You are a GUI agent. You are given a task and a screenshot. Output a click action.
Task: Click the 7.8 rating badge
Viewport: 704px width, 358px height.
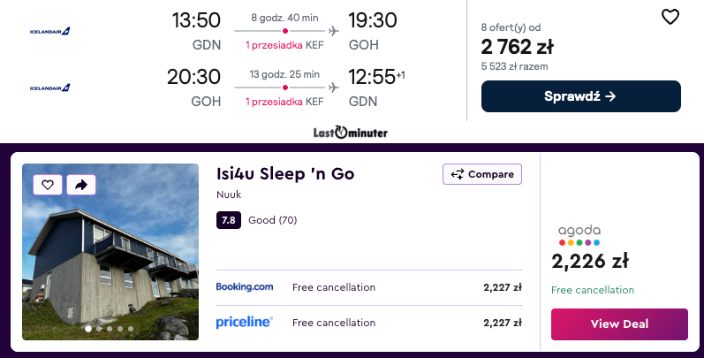coord(229,220)
